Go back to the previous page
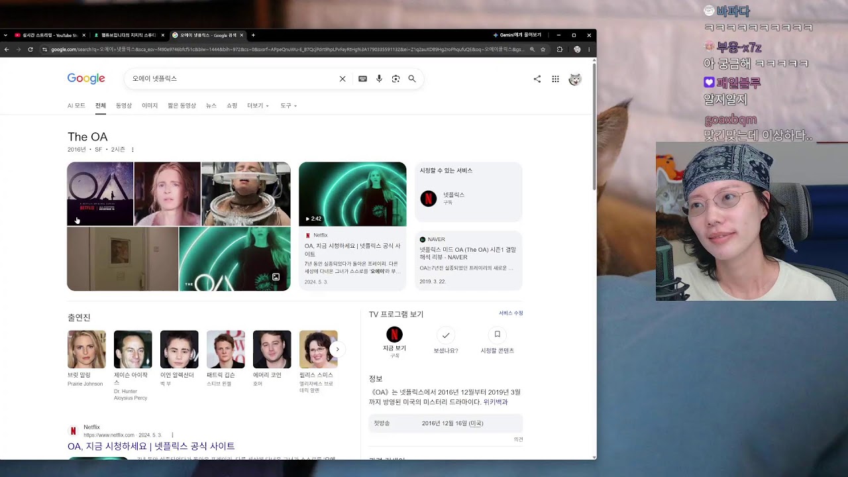This screenshot has width=848, height=477. (x=7, y=49)
